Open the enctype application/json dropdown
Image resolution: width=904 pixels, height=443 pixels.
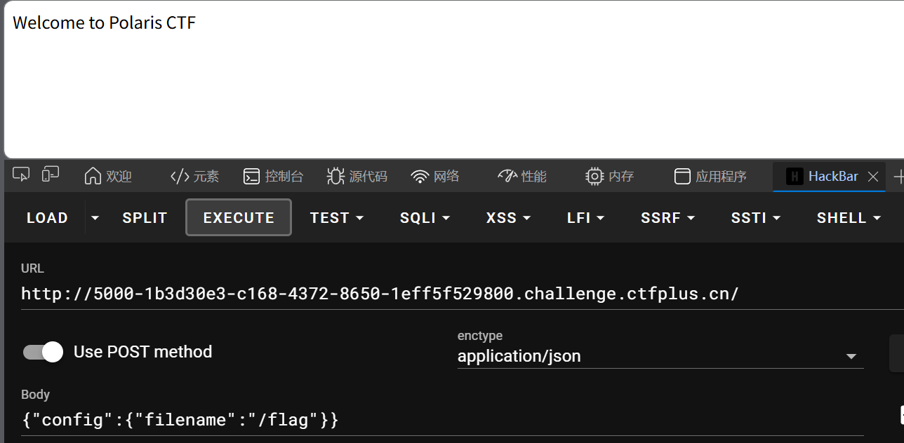tap(660, 357)
